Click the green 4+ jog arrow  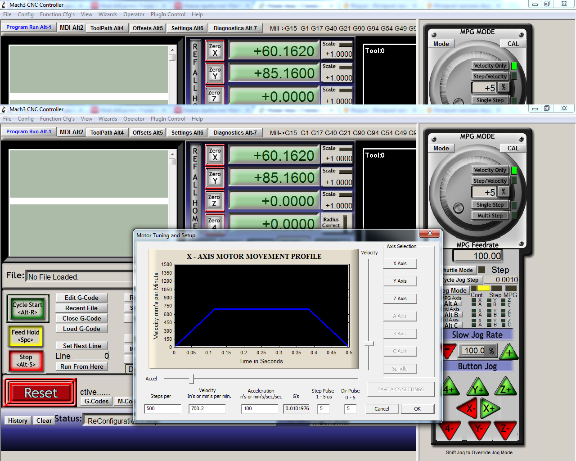pos(450,388)
